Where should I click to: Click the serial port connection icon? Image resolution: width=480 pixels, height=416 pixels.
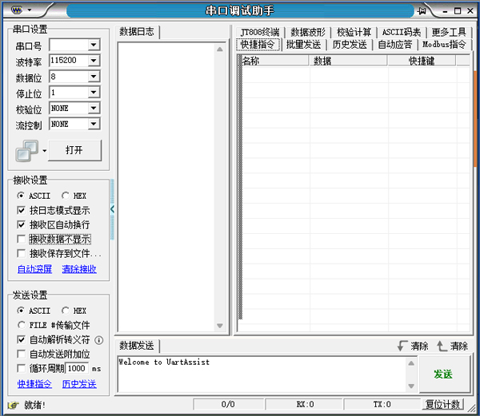coord(26,149)
